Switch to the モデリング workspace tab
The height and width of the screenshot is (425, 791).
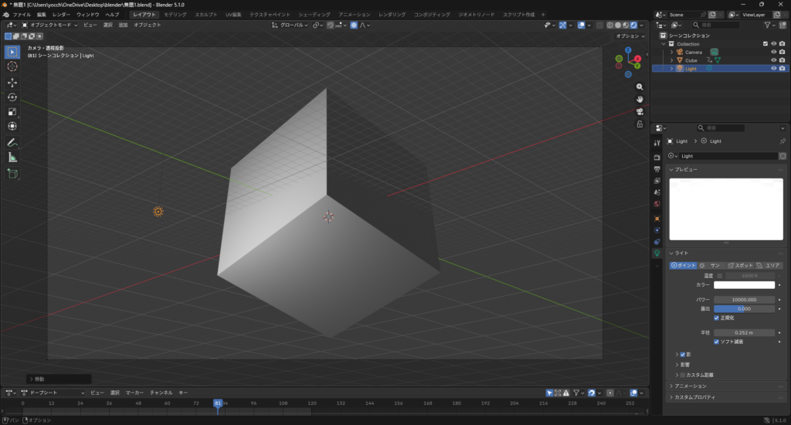tap(175, 15)
